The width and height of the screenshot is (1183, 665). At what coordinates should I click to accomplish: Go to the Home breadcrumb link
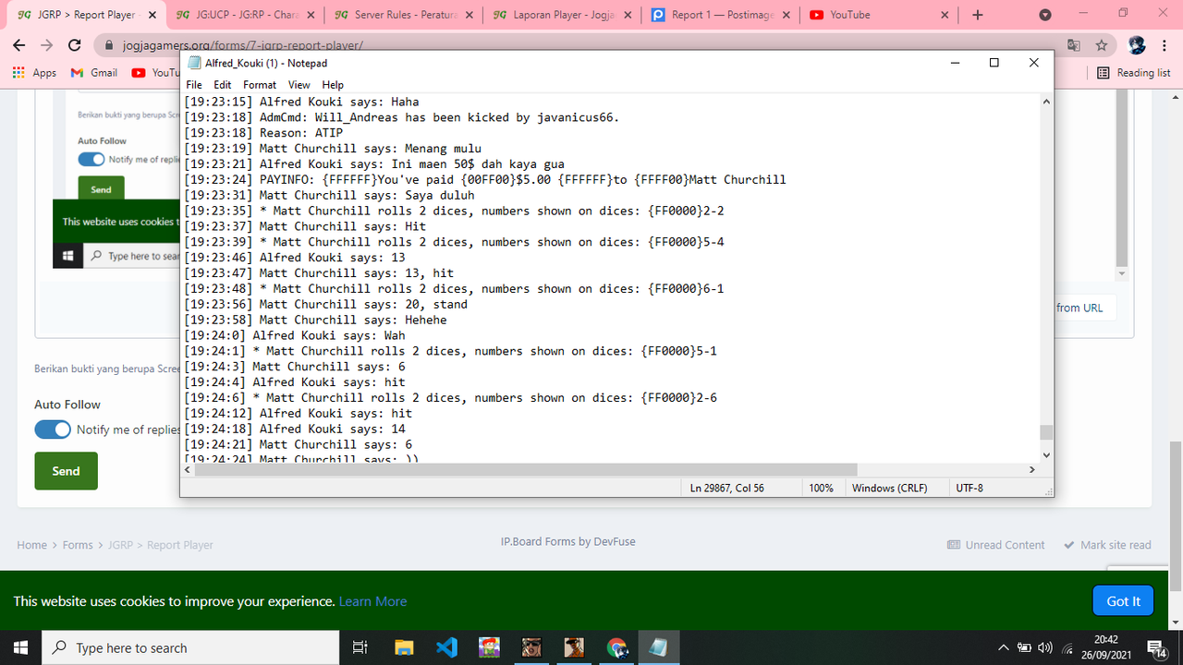[31, 545]
